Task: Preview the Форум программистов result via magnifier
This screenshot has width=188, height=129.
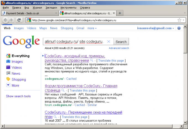Action: tap(63, 90)
